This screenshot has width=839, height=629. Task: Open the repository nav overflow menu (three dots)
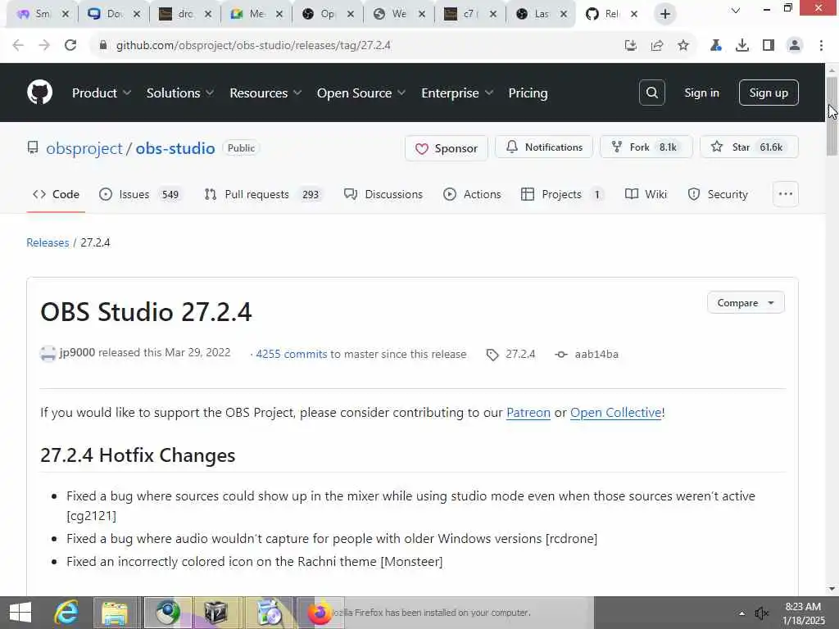click(x=786, y=194)
